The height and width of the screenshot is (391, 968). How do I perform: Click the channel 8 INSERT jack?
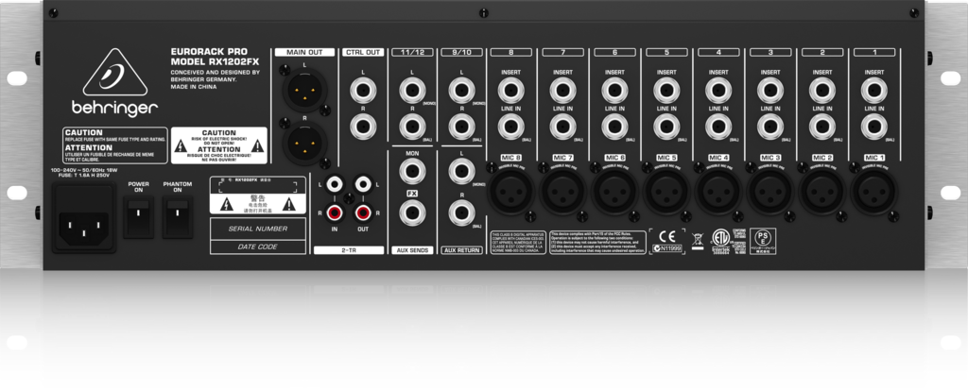(511, 91)
